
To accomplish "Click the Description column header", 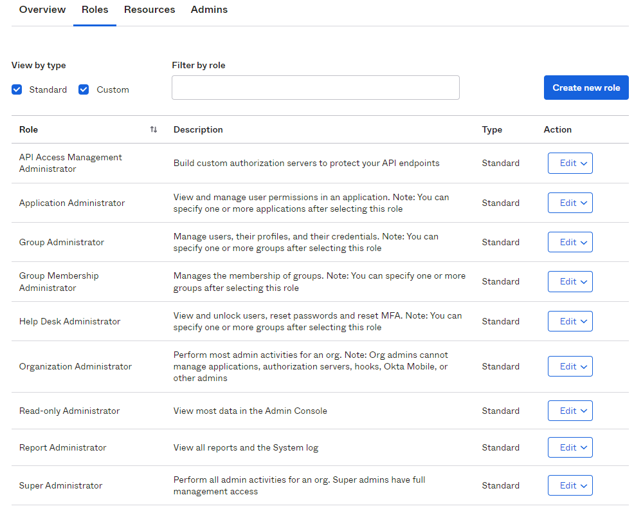I will pyautogui.click(x=198, y=129).
